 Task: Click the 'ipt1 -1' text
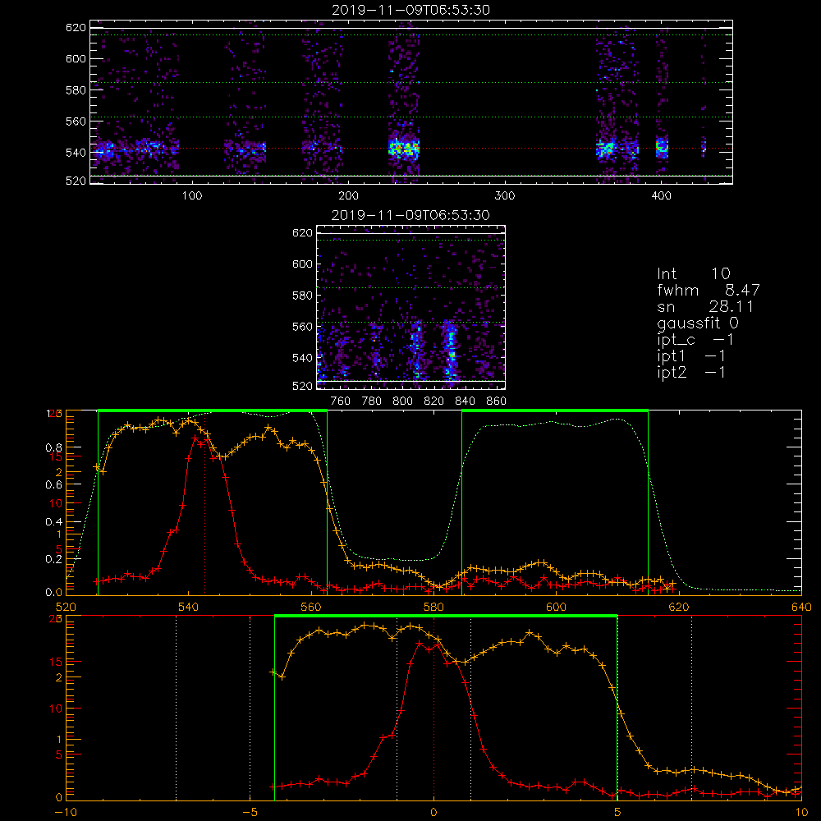coord(691,356)
